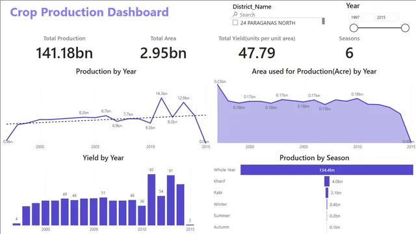Click the Year slicer header
Image resolution: width=416 pixels, height=234 pixels.
coord(352,6)
